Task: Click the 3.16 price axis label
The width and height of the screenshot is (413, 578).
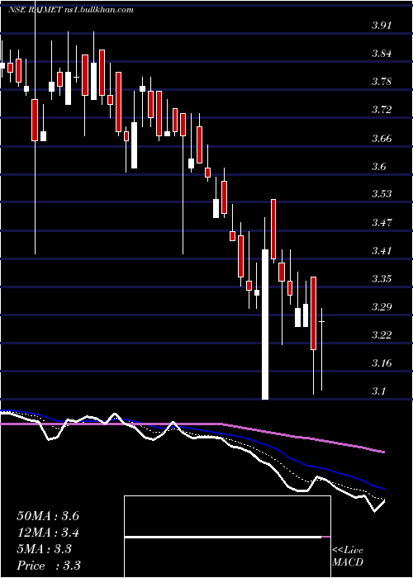Action: tap(382, 363)
